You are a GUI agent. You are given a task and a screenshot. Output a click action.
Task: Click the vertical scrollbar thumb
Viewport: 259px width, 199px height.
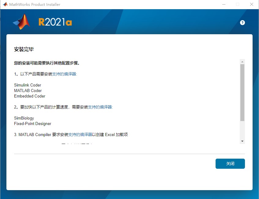tap(242, 92)
